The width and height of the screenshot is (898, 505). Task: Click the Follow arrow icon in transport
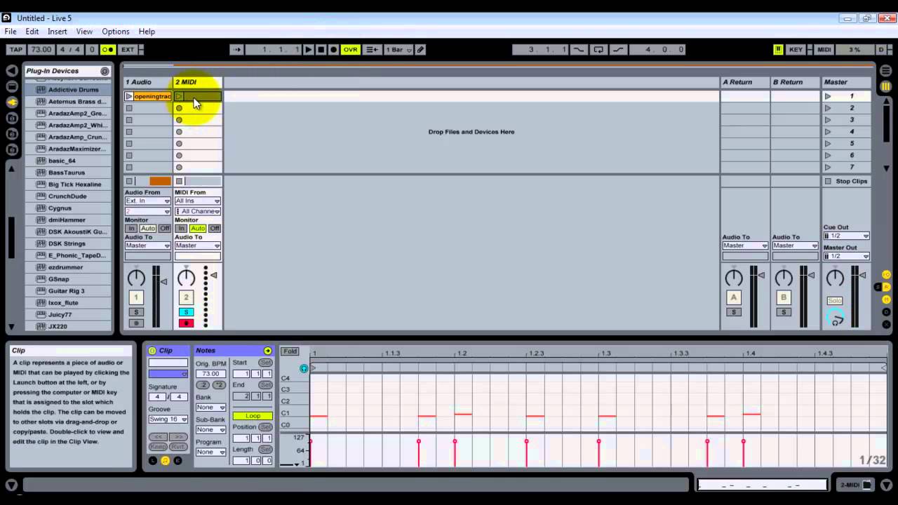(236, 50)
